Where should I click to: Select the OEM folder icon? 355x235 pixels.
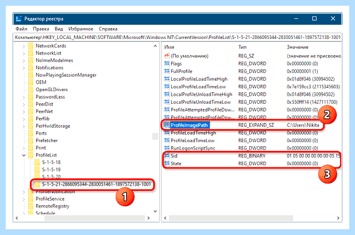[x=30, y=83]
